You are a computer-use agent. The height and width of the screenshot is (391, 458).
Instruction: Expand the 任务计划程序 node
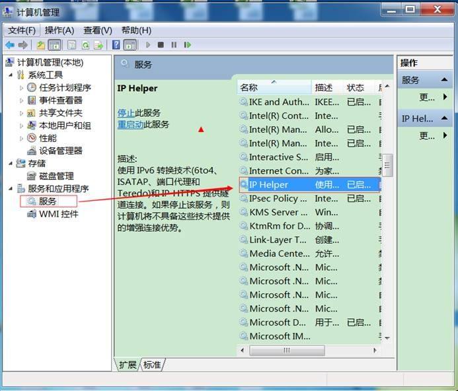(21, 88)
